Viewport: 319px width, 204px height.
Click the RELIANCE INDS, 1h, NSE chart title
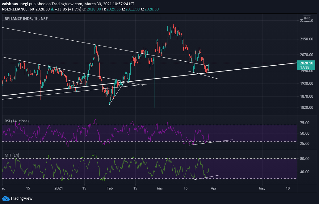(26, 19)
